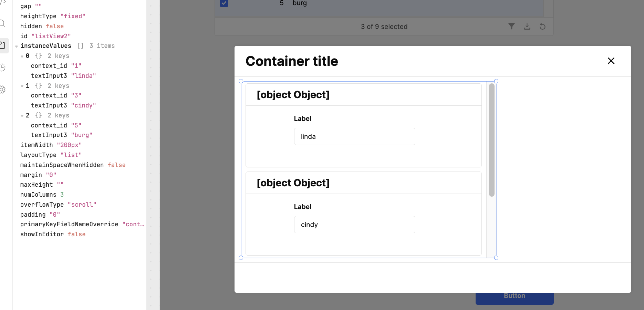Click the text input containing cindy

click(354, 225)
